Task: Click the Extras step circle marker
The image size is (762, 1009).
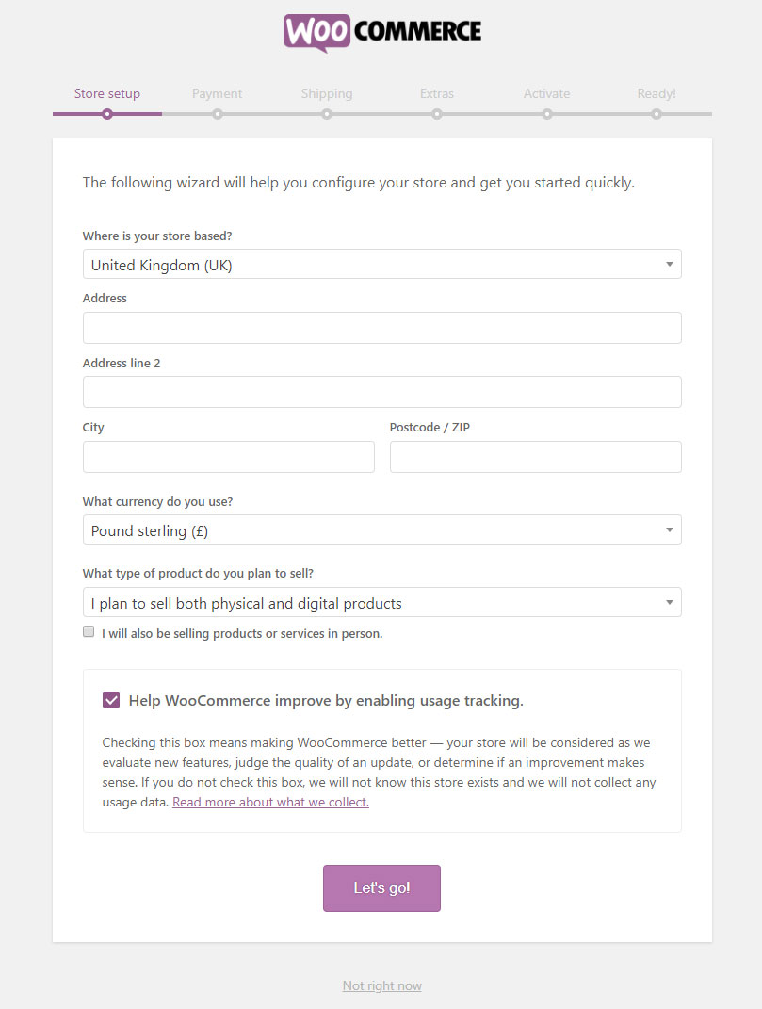Action: tap(437, 114)
